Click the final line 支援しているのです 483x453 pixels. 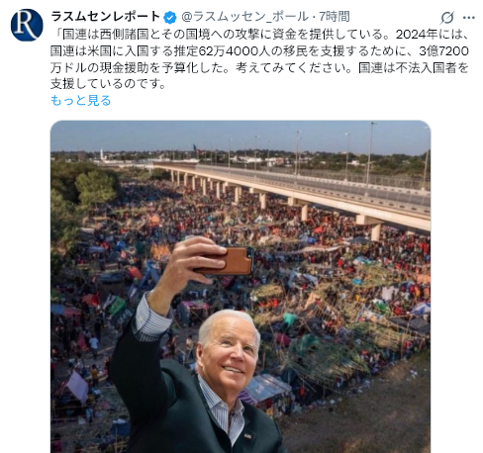click(x=109, y=84)
